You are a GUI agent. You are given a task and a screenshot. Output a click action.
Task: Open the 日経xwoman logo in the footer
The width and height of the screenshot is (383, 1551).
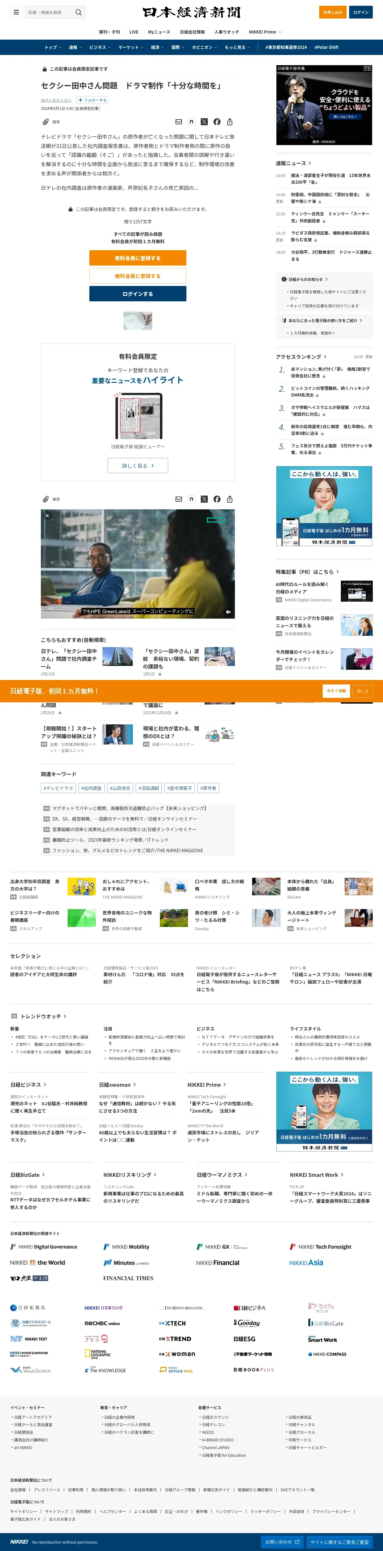pos(177,1354)
